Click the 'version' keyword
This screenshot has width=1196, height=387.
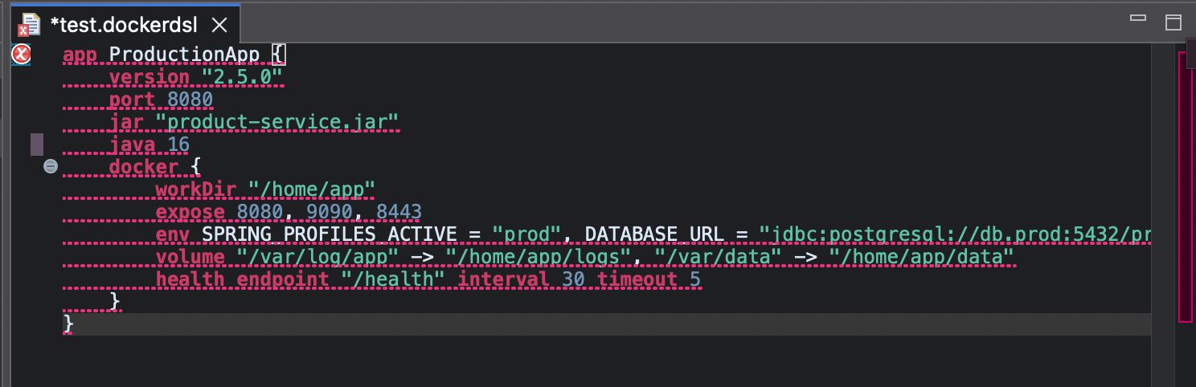coord(149,77)
